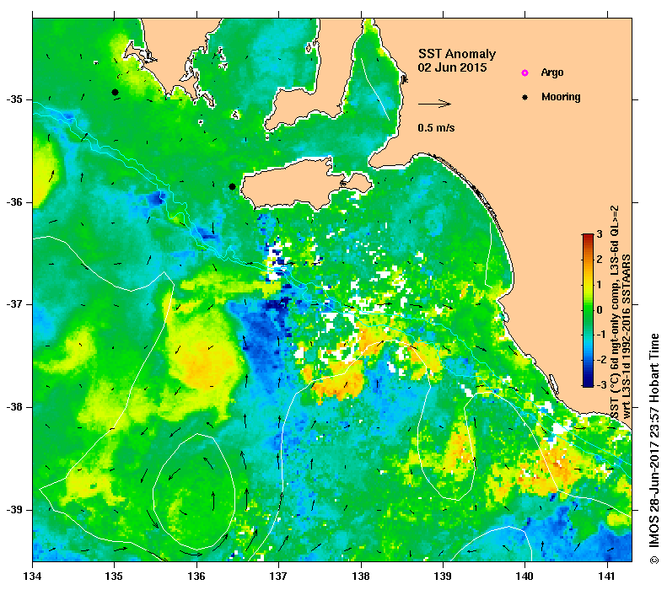Click the dark red top of colorbar
This screenshot has height=590, width=667.
(588, 237)
